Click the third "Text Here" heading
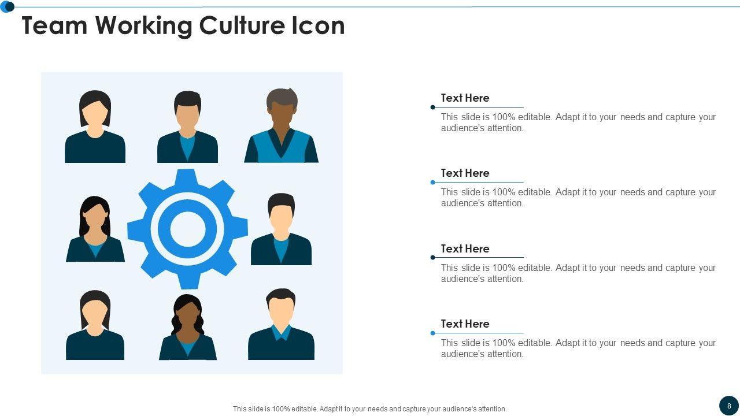 click(465, 248)
